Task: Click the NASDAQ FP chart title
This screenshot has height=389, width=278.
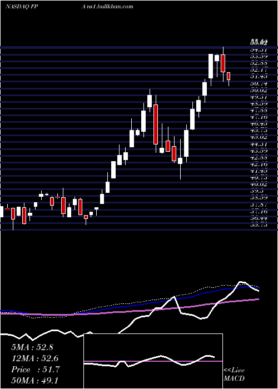Action: [22, 7]
